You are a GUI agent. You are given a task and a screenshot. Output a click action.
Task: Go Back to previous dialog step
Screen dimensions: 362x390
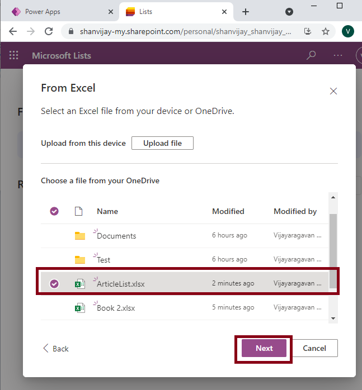click(56, 349)
